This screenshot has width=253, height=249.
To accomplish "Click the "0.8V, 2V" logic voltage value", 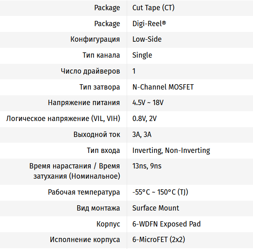I will coord(144,119).
